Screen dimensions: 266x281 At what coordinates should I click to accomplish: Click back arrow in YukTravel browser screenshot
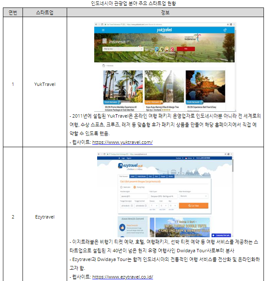[x=96, y=24]
